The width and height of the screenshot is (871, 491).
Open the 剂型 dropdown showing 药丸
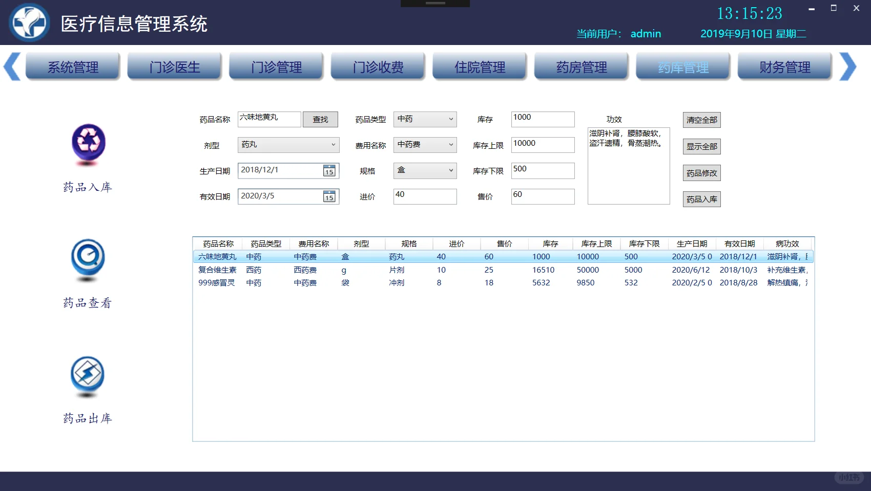(332, 145)
